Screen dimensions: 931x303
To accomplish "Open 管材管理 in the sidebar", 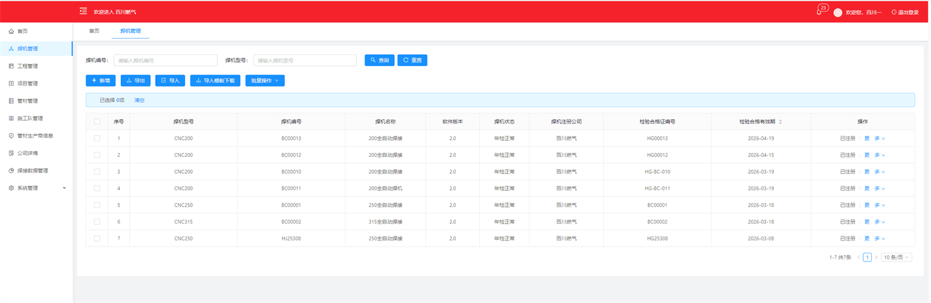I will (36, 101).
